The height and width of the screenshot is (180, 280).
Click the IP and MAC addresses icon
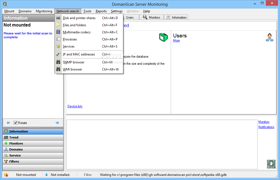point(58,54)
